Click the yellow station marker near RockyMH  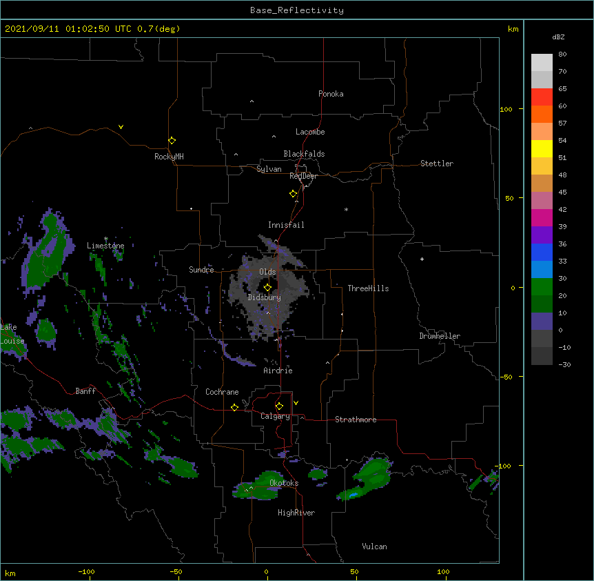point(172,140)
